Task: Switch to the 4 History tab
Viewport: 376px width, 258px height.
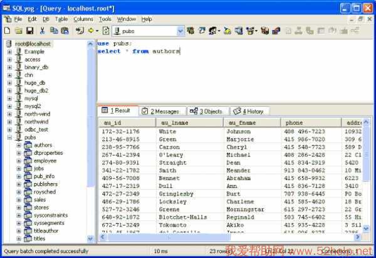Action: click(249, 111)
